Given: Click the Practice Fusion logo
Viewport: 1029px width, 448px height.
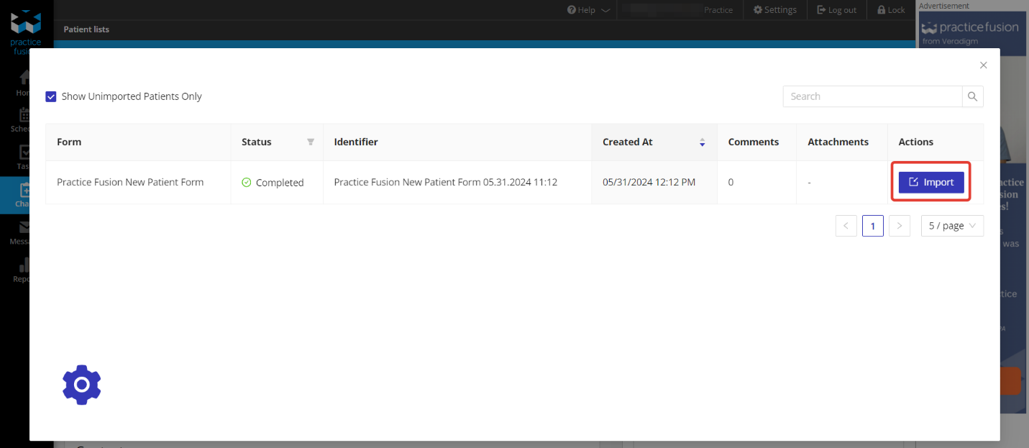Looking at the screenshot, I should [x=26, y=29].
